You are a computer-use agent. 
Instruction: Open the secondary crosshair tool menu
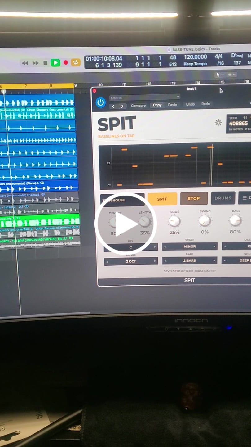pos(231,74)
